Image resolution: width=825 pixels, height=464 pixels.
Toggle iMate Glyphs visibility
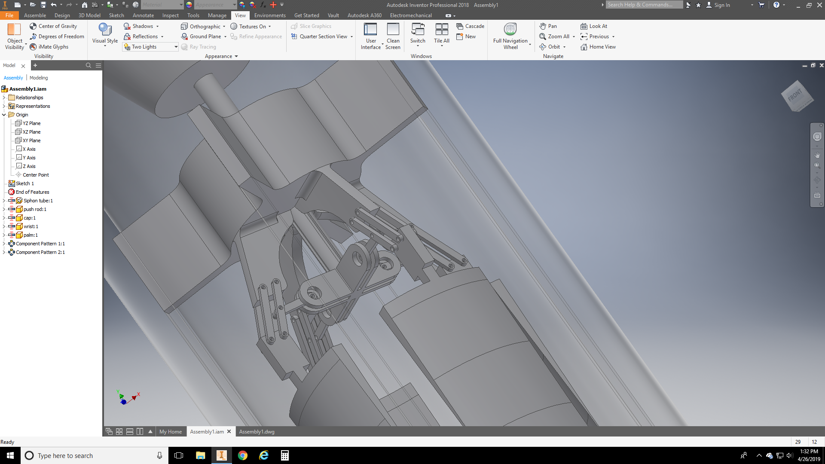[x=49, y=47]
